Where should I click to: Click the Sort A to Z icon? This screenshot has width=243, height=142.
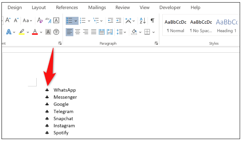pos(142,20)
